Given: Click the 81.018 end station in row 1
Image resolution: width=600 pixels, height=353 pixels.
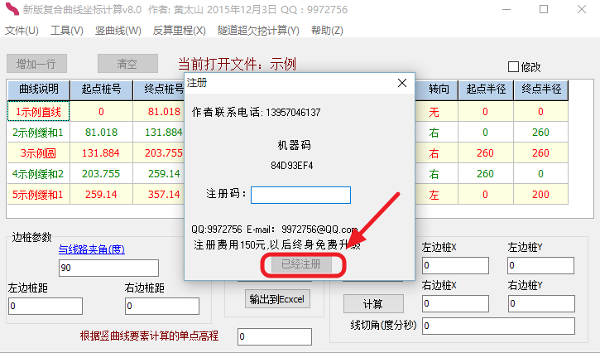Looking at the screenshot, I should (159, 112).
